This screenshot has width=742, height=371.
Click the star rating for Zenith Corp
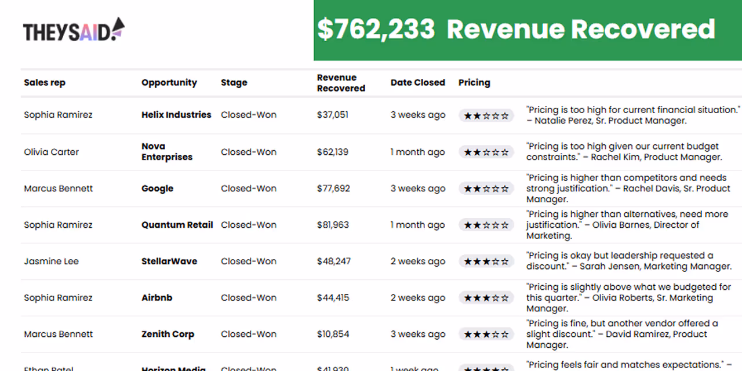486,334
